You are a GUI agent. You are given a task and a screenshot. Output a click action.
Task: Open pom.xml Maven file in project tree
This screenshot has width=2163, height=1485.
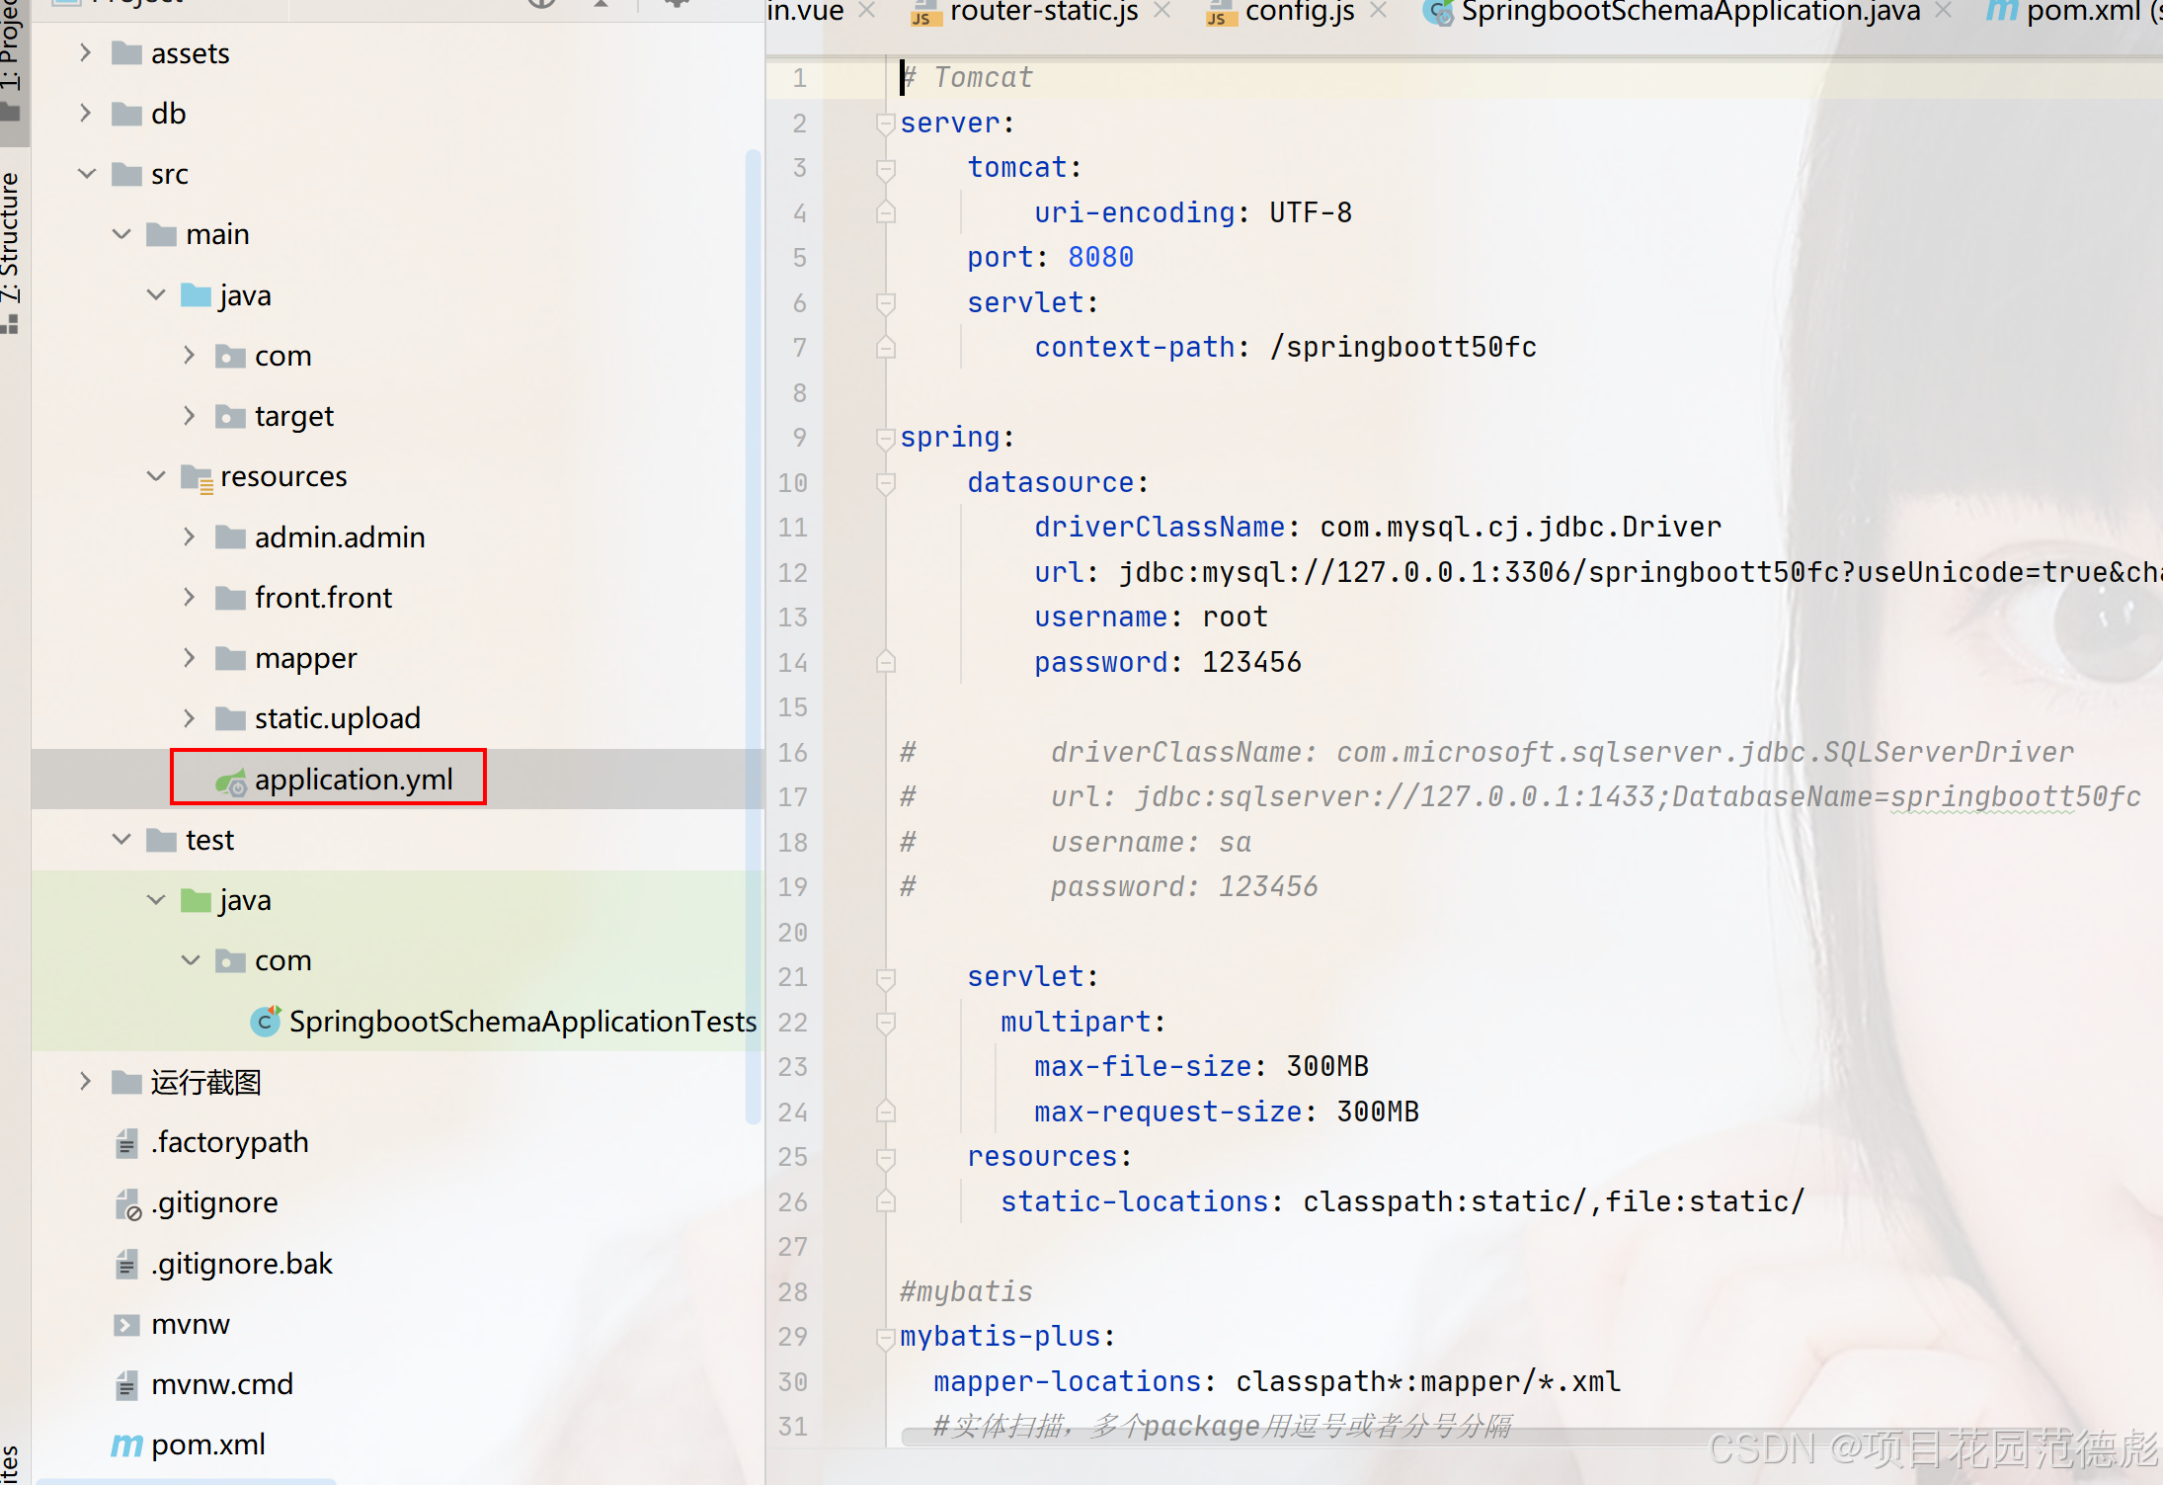pos(207,1444)
